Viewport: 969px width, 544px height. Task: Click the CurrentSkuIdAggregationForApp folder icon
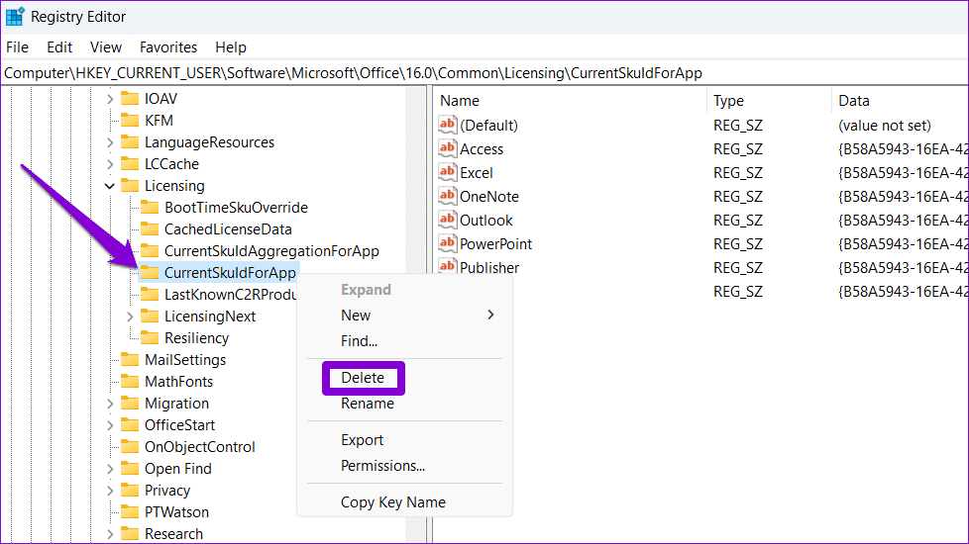tap(150, 251)
